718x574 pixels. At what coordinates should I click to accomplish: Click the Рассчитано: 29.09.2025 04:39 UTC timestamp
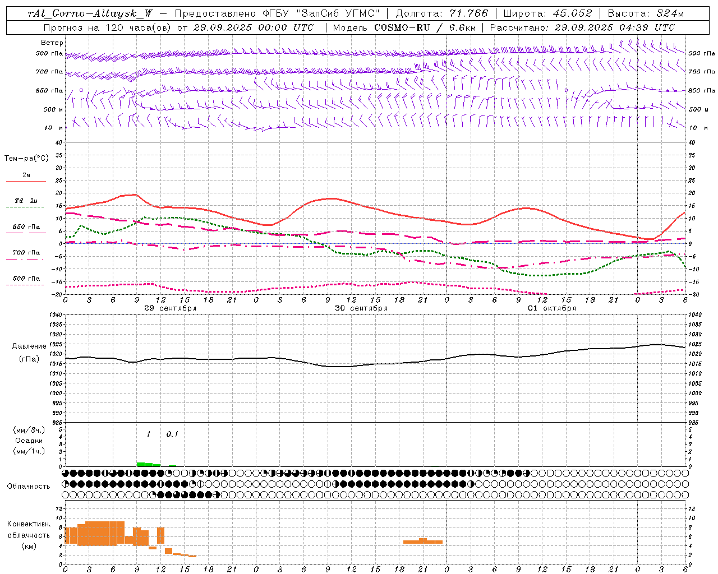[582, 27]
